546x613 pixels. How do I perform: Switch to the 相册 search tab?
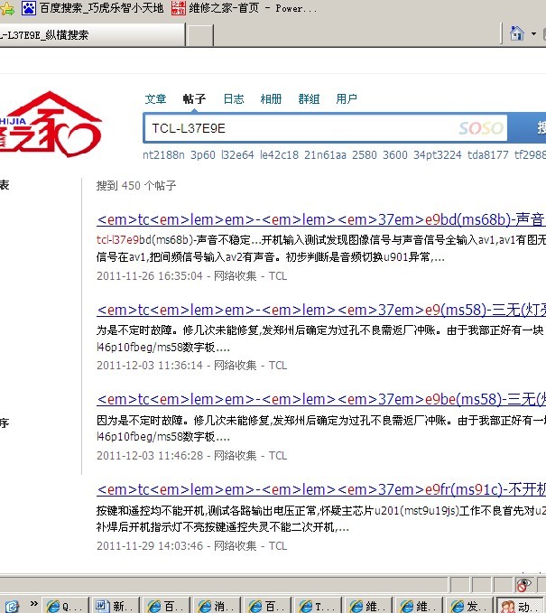[x=271, y=99]
